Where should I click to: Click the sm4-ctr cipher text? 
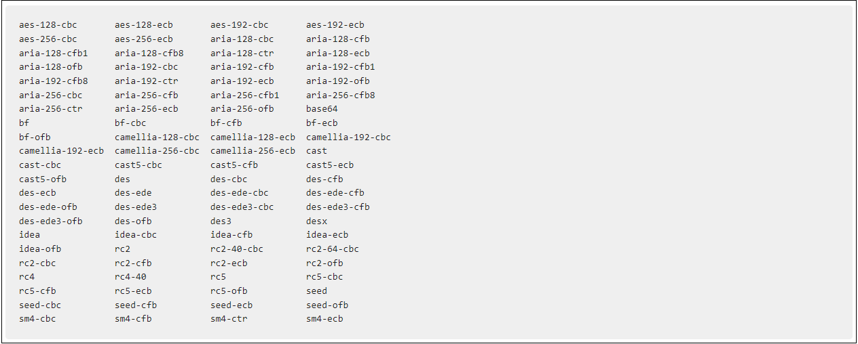point(229,319)
